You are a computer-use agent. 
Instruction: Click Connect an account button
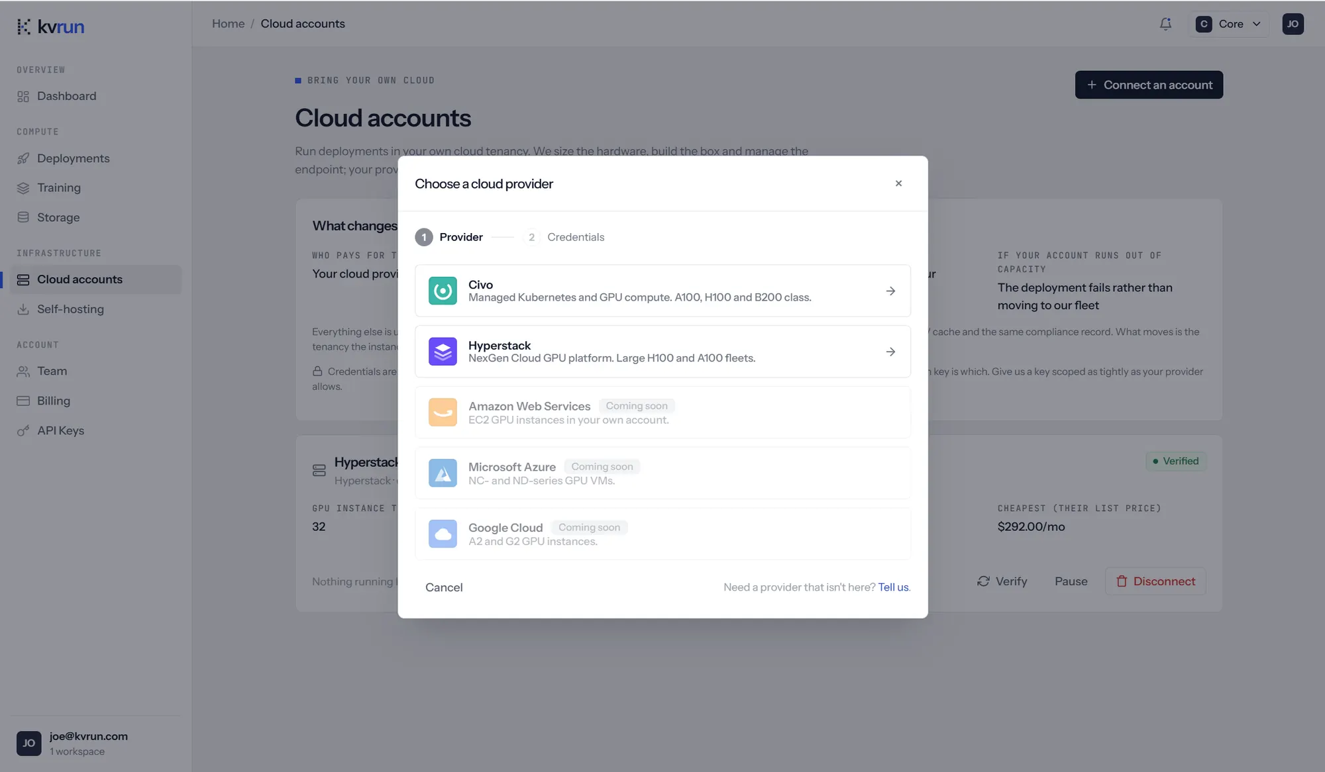click(x=1149, y=85)
